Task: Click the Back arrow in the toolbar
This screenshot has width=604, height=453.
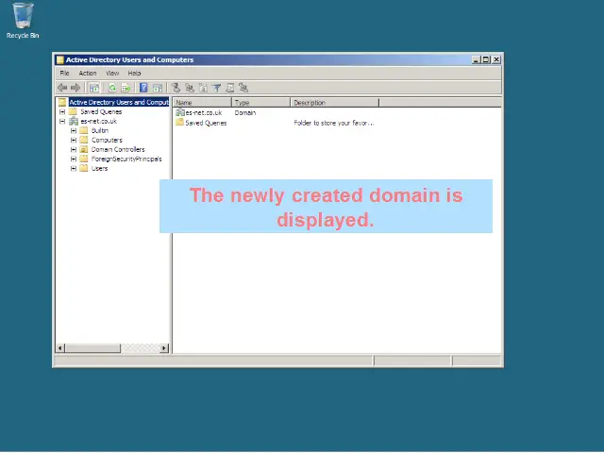Action: [x=62, y=88]
